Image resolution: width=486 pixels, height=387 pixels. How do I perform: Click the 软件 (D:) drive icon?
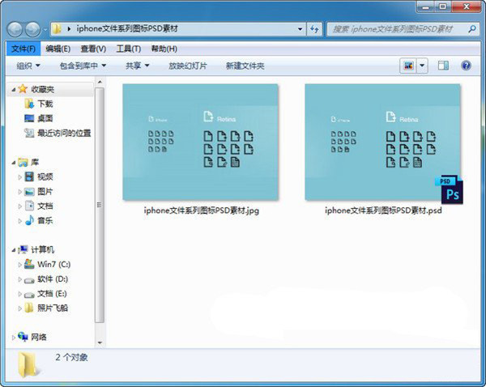tap(29, 280)
